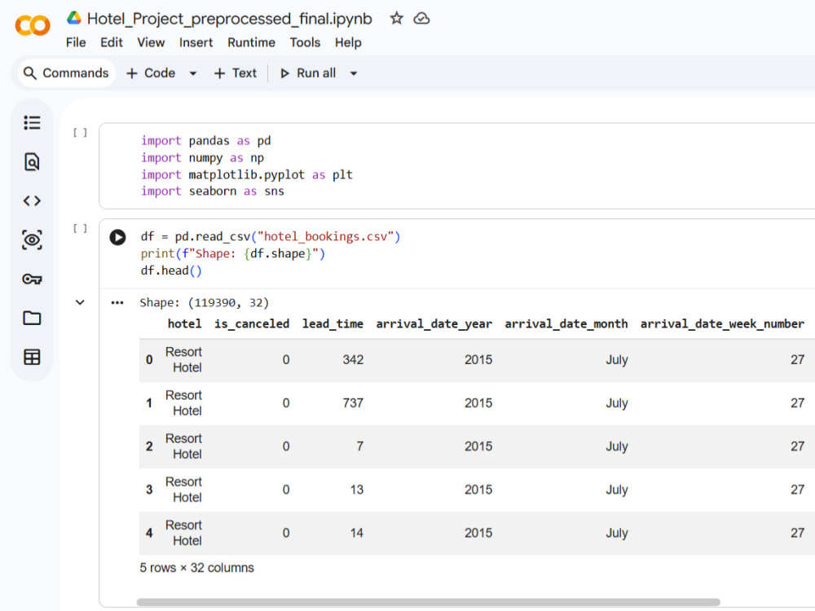Click the lead_time column header
815x611 pixels.
click(333, 323)
